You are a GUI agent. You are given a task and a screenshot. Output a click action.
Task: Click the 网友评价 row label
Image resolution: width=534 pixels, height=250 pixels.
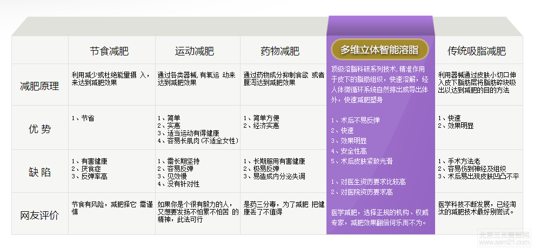tap(39, 216)
